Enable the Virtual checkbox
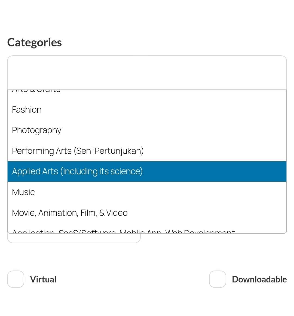The width and height of the screenshot is (294, 316). 16,279
